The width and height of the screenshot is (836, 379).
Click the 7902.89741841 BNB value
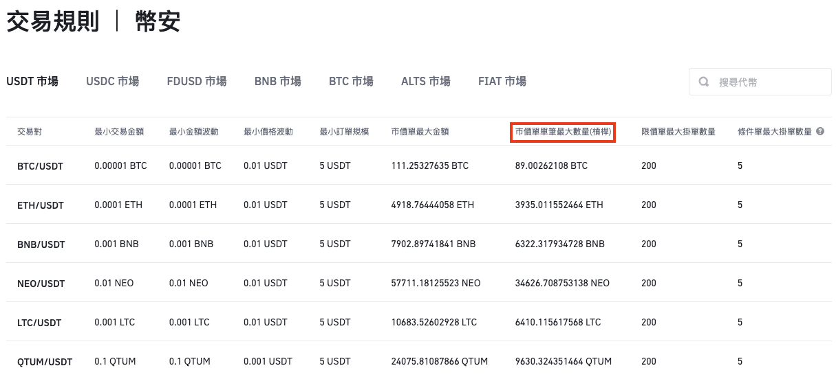click(433, 244)
